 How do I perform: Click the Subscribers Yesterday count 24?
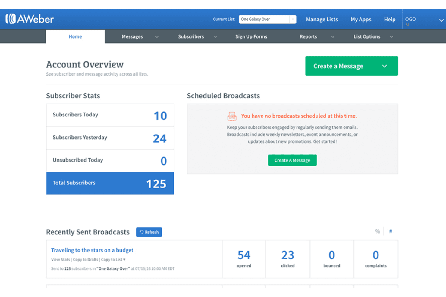[x=160, y=138]
